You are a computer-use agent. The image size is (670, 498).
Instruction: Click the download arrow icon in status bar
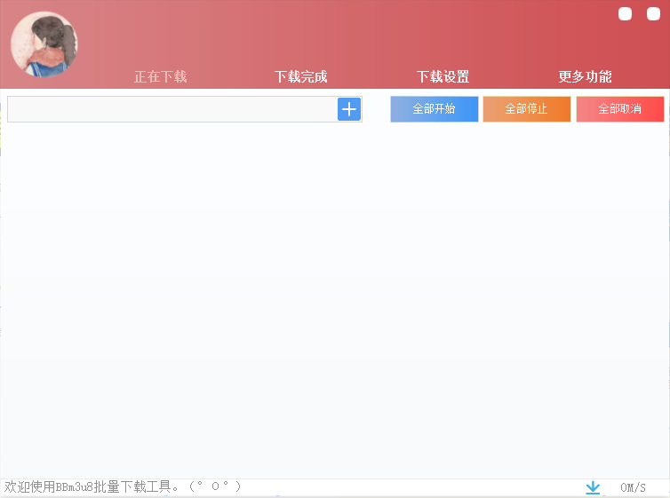tap(593, 487)
